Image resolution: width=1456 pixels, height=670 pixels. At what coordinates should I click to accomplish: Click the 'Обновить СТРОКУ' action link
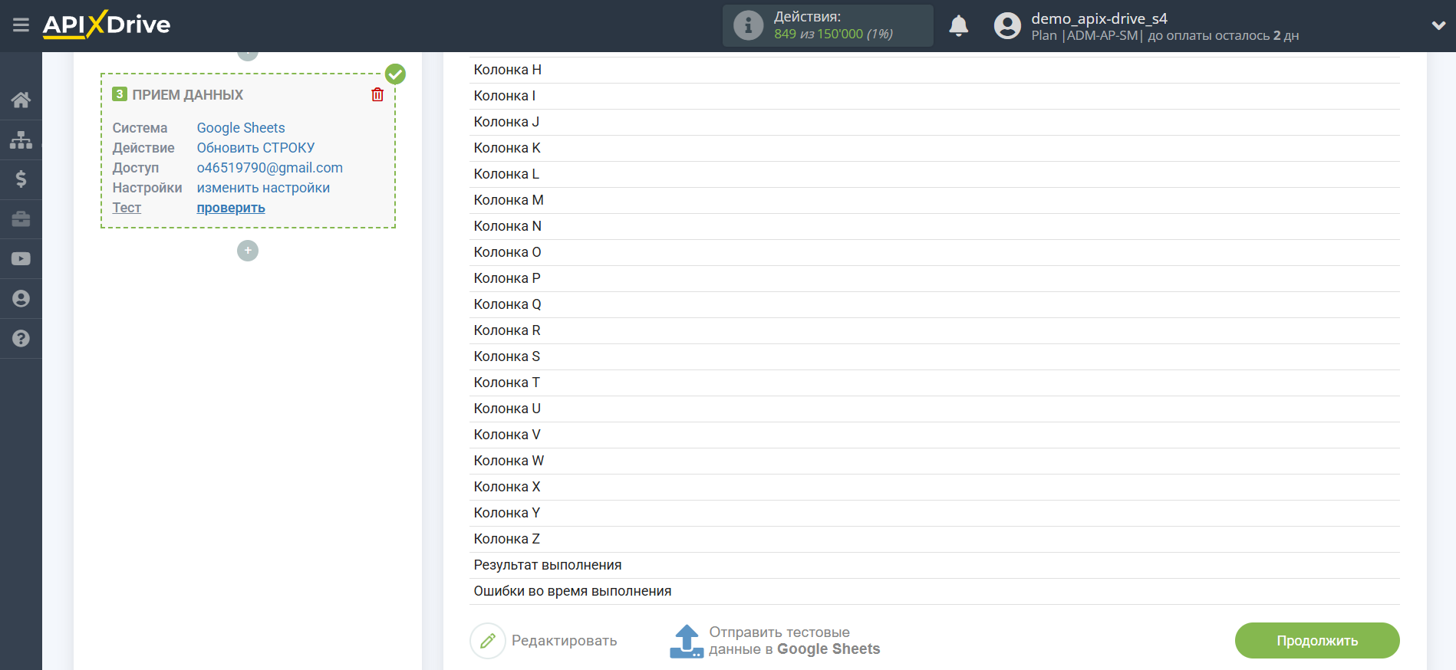[255, 148]
